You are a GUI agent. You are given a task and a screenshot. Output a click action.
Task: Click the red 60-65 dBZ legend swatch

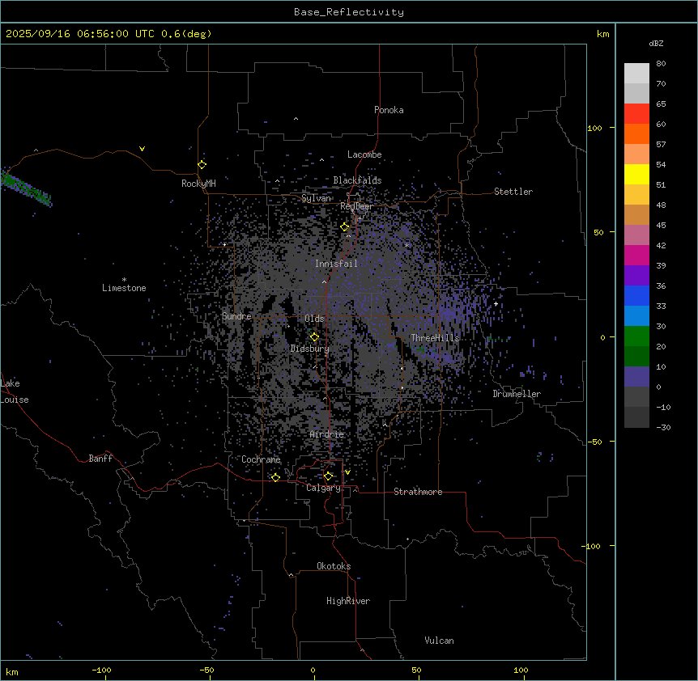[x=636, y=113]
